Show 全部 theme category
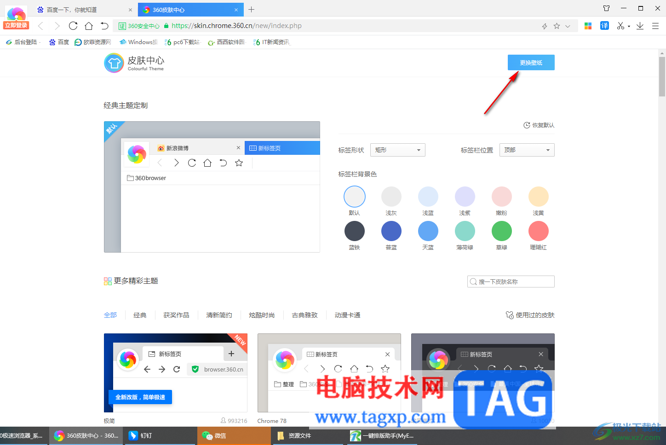 click(x=110, y=315)
